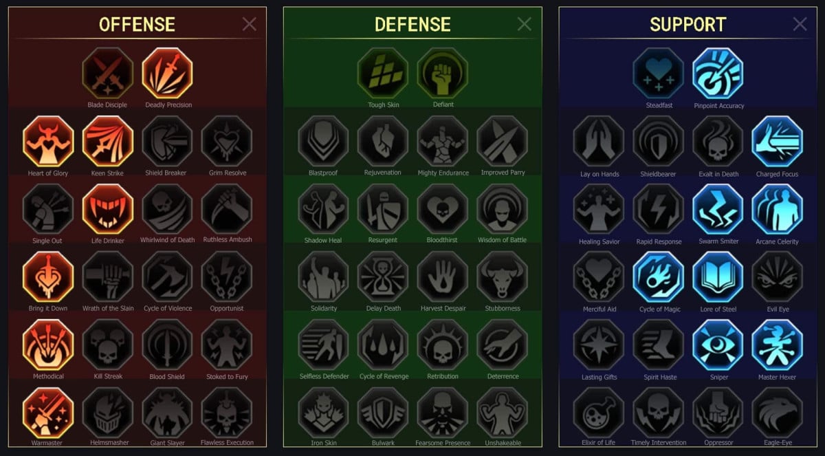Screen dimensions: 825x456
Task: Select the Elixir of Life potion icon
Action: (599, 413)
